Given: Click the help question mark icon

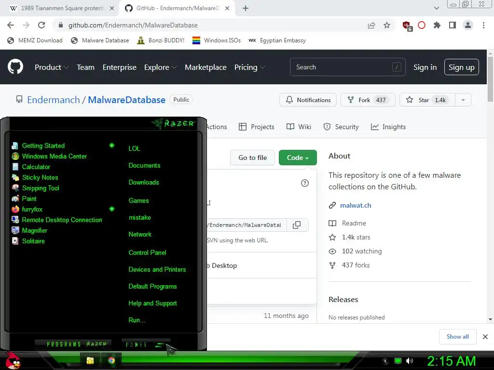Looking at the screenshot, I should click(x=305, y=183).
